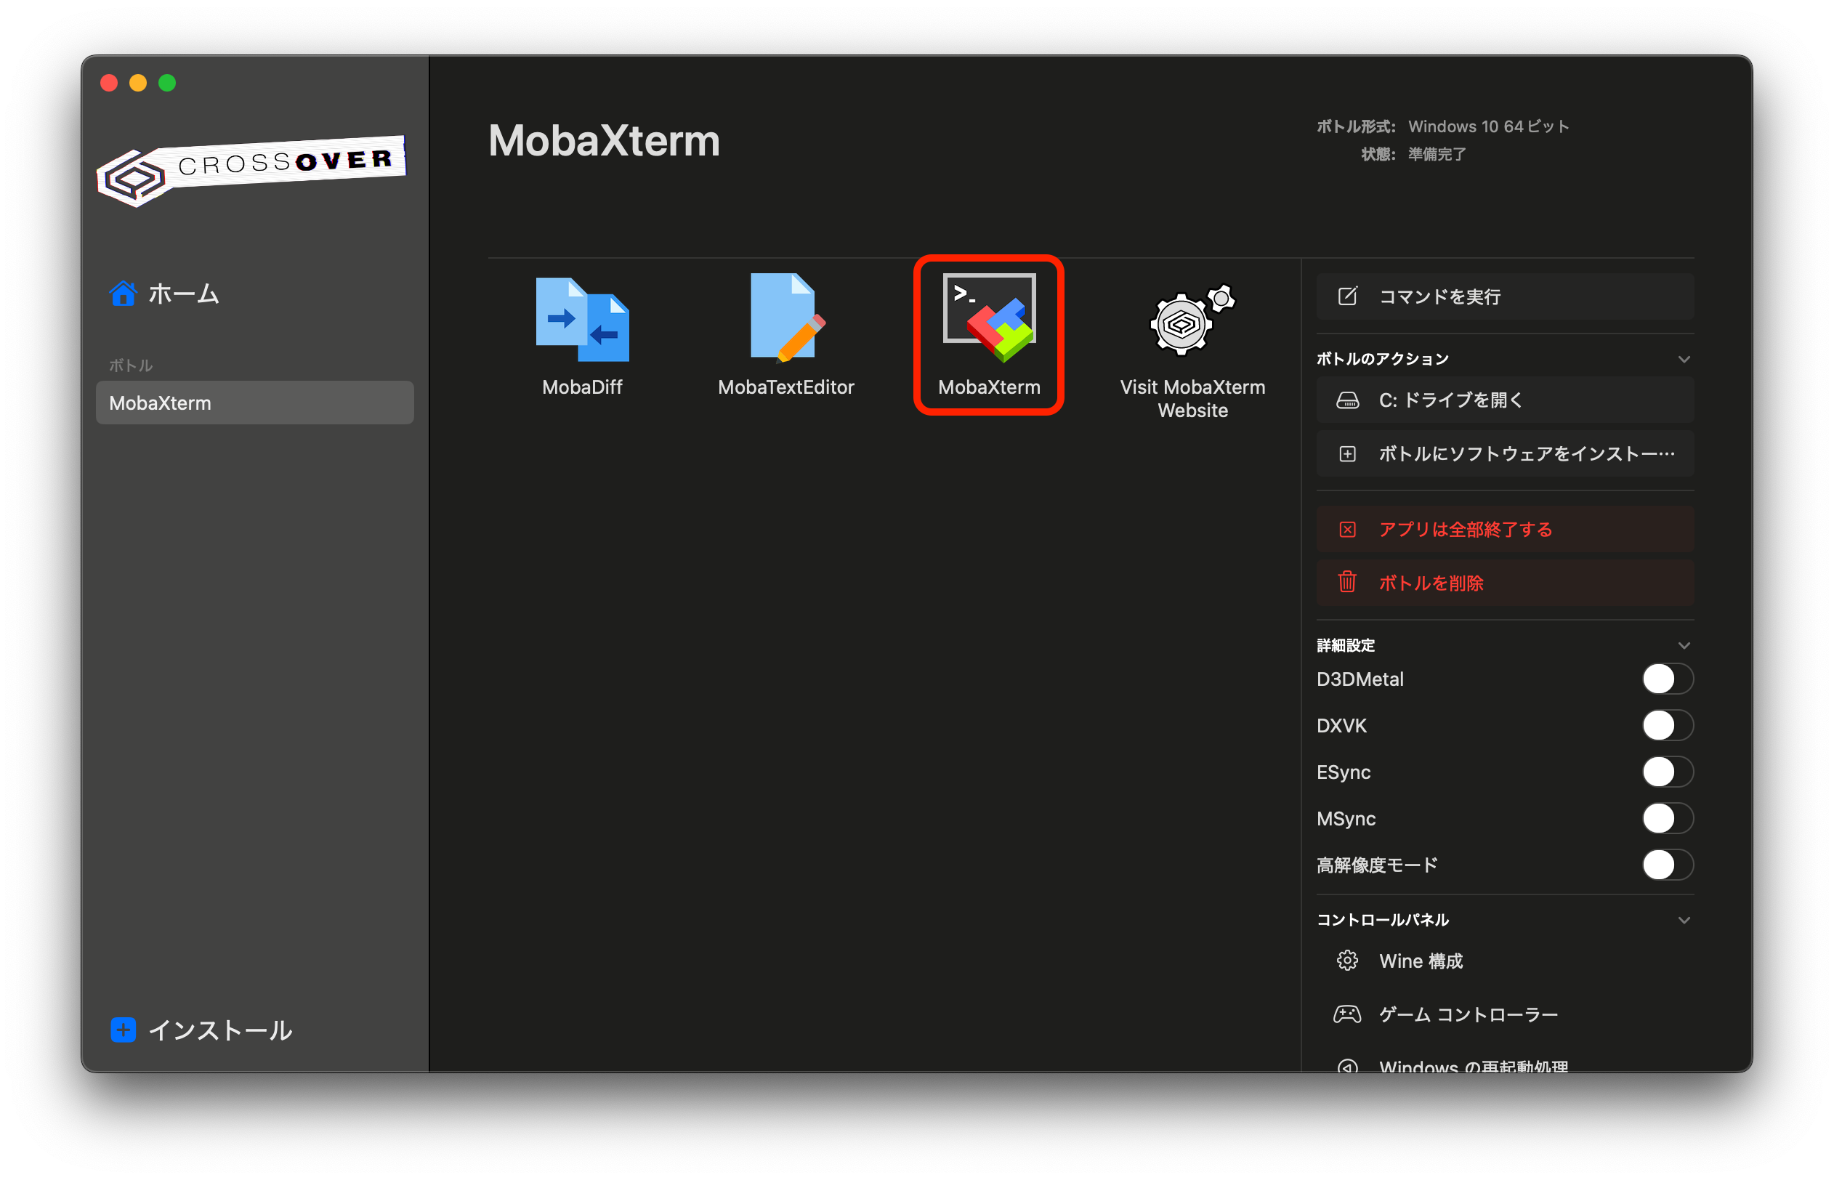Select the MobaXterm bottle in sidebar
This screenshot has height=1180, width=1834.
254,403
